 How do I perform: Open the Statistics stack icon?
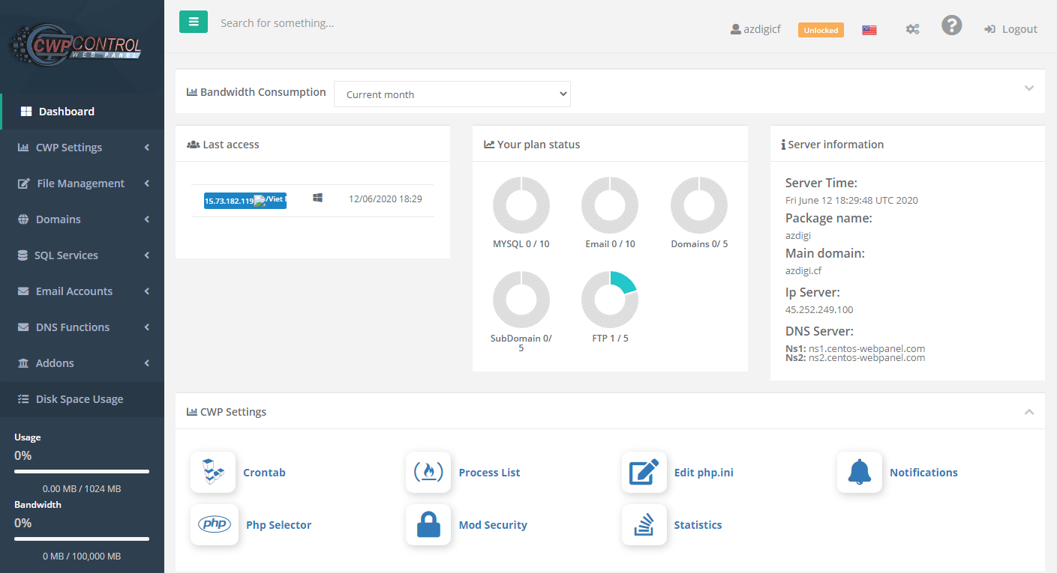pos(644,524)
